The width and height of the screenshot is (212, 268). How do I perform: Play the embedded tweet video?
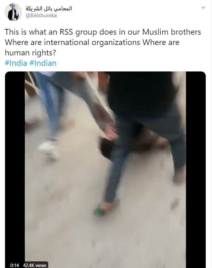point(105,169)
